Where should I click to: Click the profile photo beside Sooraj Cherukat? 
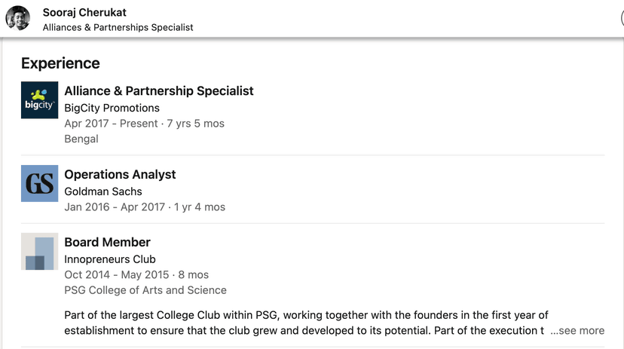(18, 18)
